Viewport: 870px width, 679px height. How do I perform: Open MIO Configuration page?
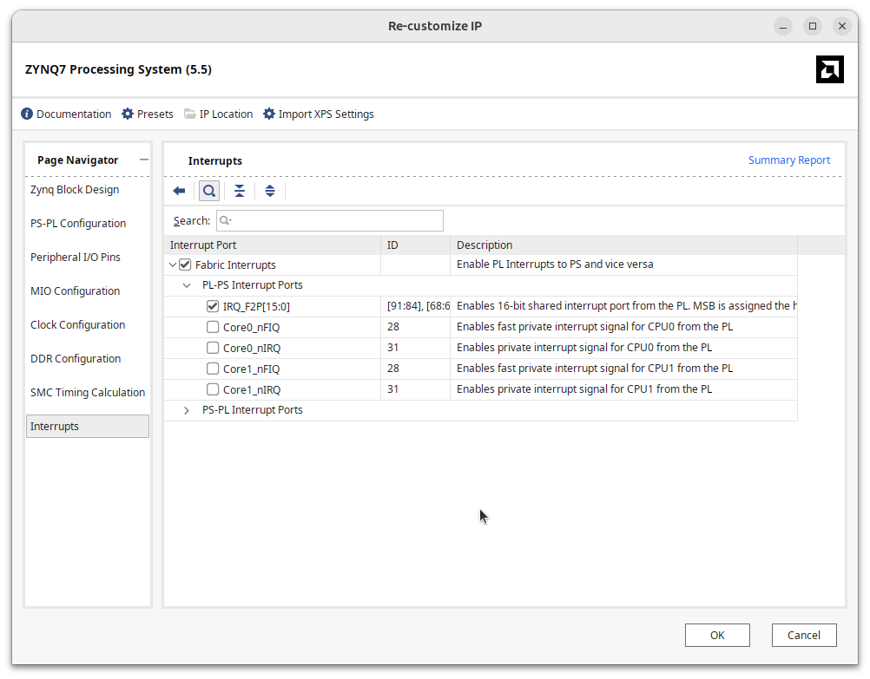tap(75, 291)
